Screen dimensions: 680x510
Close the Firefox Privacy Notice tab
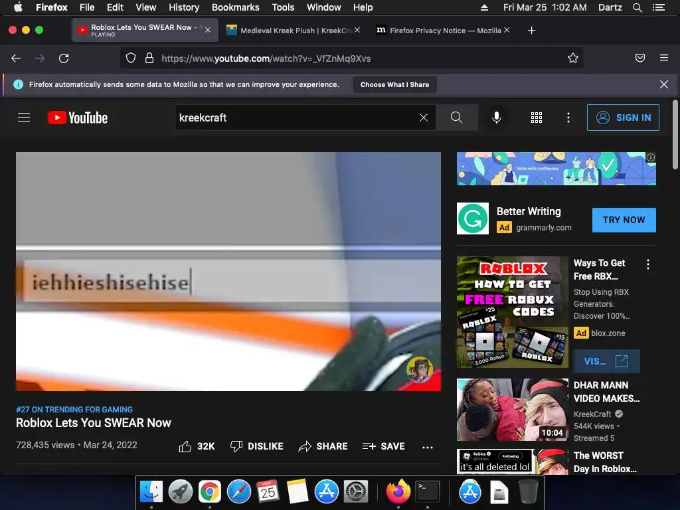click(507, 30)
